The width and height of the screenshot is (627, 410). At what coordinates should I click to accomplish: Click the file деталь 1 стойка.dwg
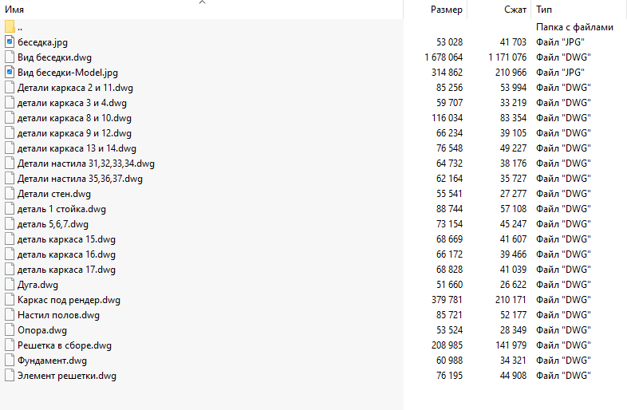click(x=61, y=209)
